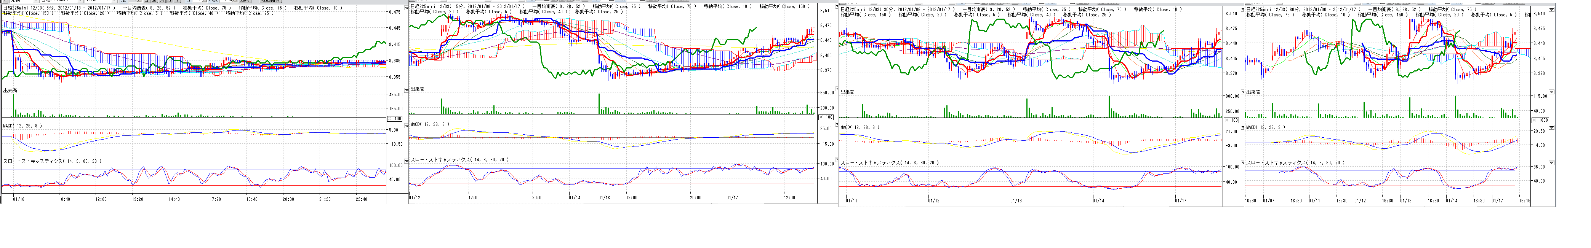Viewport: 1591px width, 248px height.
Task: Open price scale dropdown arrow on 5分 chart
Action: pos(405,9)
